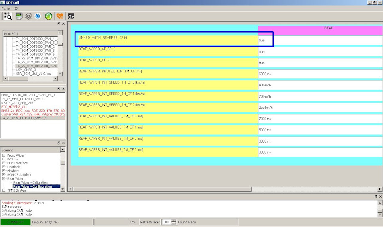Click REAR_WIPER_PROTECTION_TM_CF value 6000 ms

pos(320,74)
